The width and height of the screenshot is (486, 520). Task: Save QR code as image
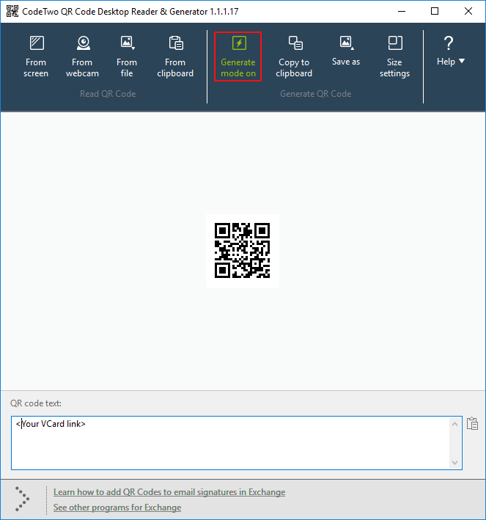coord(346,51)
